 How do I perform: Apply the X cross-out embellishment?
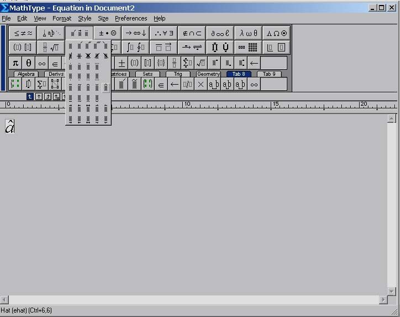88,56
